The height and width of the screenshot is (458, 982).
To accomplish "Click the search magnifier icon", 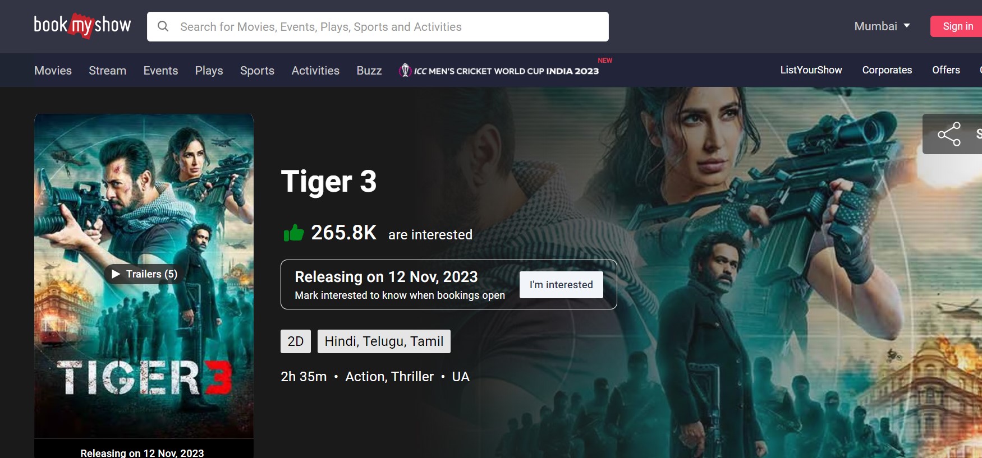I will click(163, 26).
